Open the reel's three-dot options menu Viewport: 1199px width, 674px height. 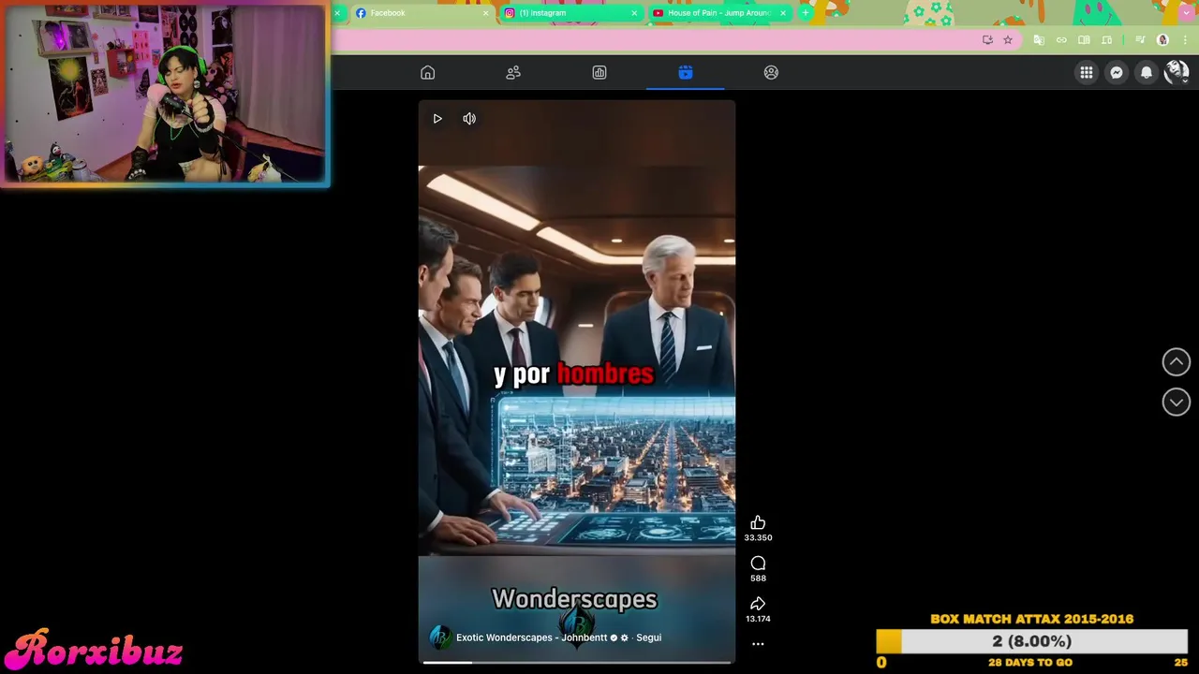[x=758, y=644]
